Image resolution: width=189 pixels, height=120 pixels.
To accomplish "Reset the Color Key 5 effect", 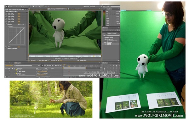I will point(19,20).
